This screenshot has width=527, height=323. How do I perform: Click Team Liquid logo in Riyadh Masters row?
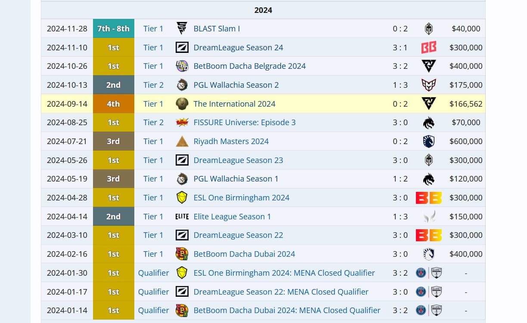pyautogui.click(x=428, y=141)
